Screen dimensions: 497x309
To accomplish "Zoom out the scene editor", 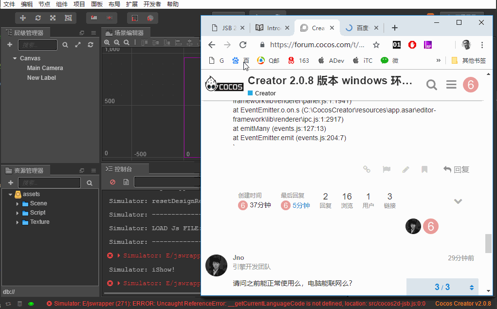I will coord(117,42).
